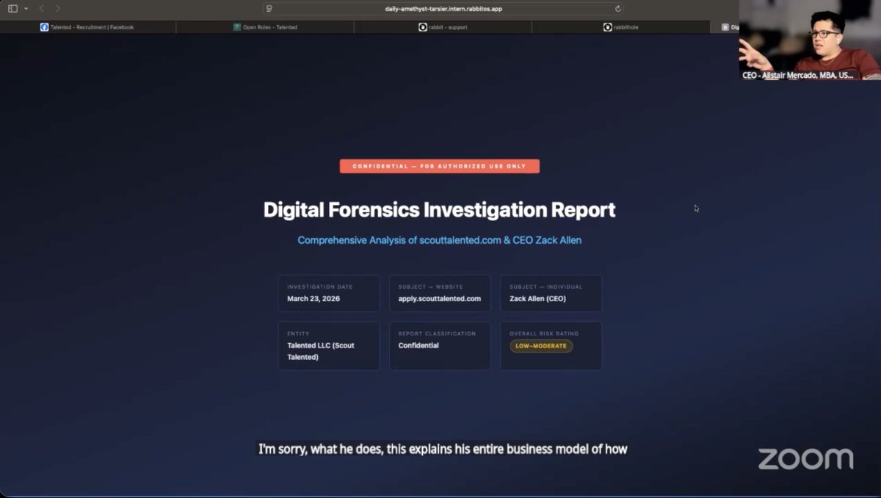Click the Zoom caption text line

pos(443,449)
